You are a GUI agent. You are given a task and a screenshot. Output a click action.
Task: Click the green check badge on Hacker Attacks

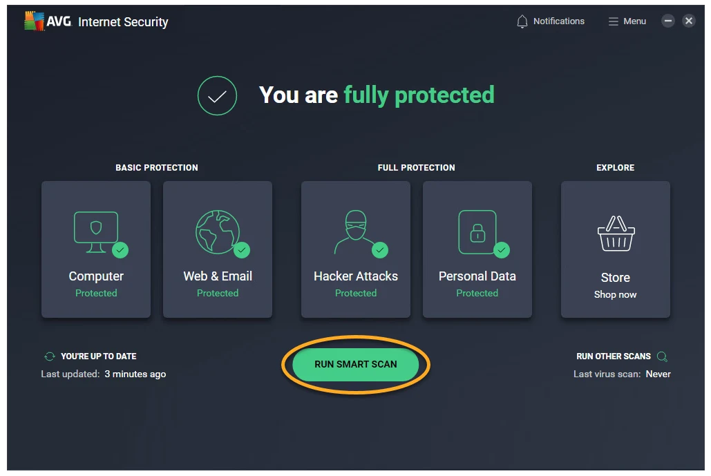tap(380, 250)
